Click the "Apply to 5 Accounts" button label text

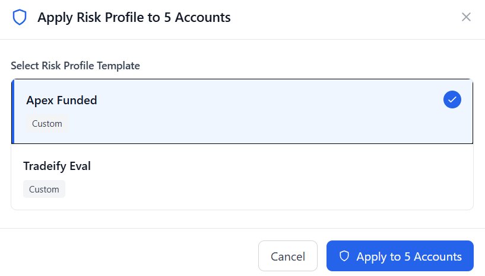click(409, 256)
